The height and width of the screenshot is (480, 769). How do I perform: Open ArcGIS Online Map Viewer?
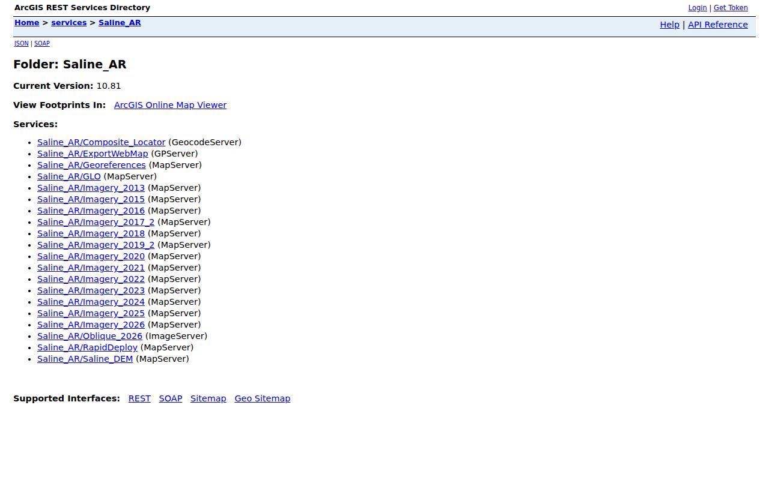click(x=170, y=105)
